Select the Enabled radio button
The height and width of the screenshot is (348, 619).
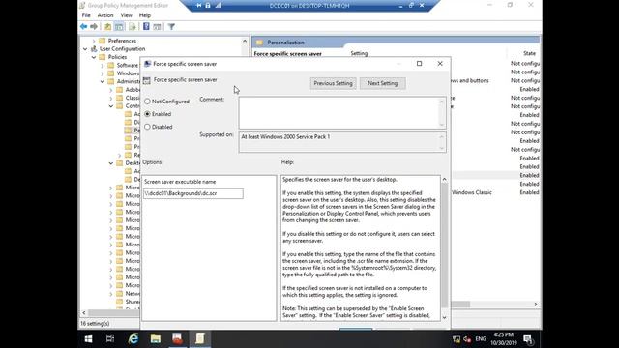(147, 114)
